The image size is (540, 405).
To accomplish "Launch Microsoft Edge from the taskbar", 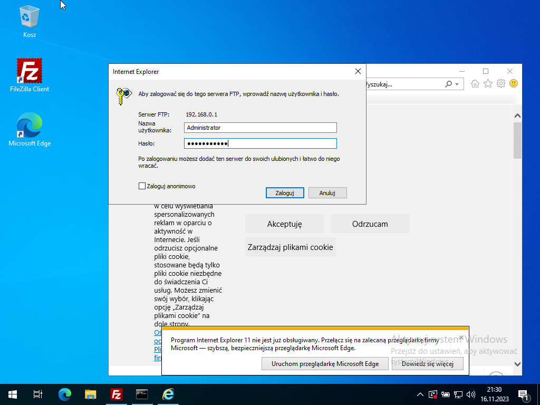I will click(x=65, y=394).
